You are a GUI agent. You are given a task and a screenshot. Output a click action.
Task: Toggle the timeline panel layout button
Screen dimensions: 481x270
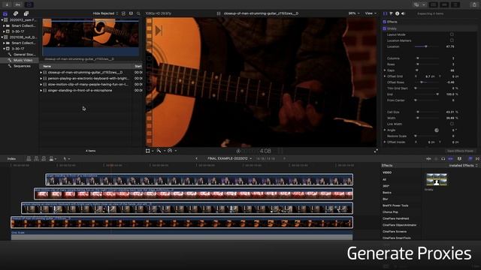point(444,4)
